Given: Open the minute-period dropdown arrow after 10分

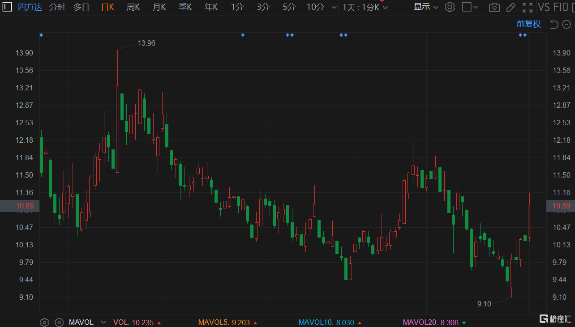Looking at the screenshot, I should click(334, 7).
